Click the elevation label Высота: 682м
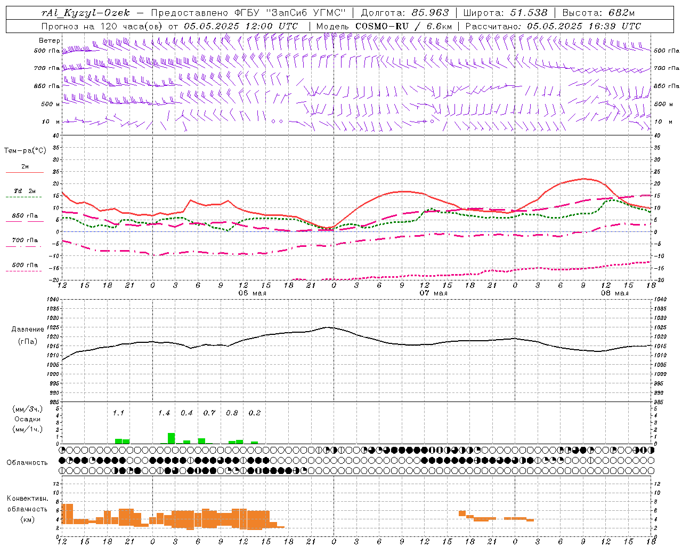Viewport: 682px width, 546px height. coord(598,13)
